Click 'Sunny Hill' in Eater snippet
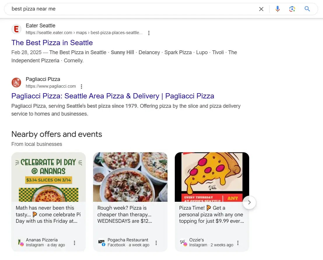 point(122,52)
